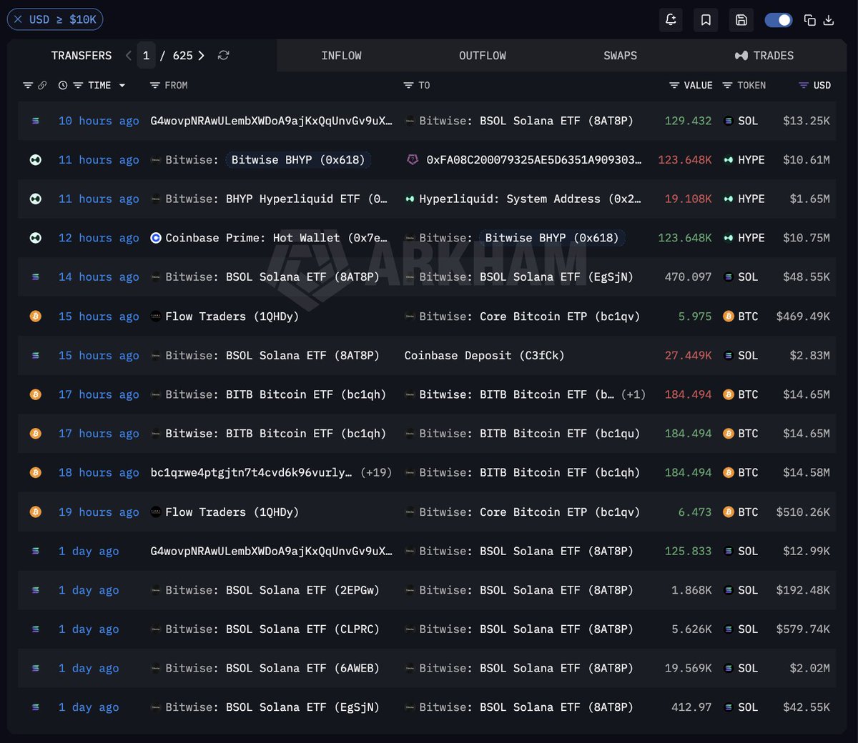
Task: Click Bitcoin chain icon in 19 hours row
Action: coord(35,512)
